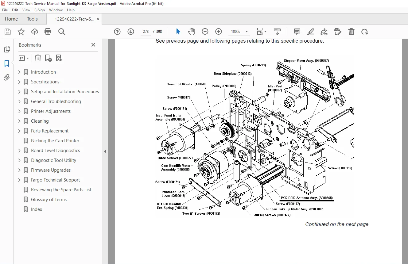
Task: Open the attachments paperclip panel
Action: pyautogui.click(x=7, y=78)
